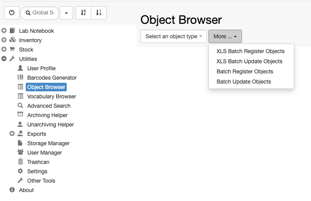The image size is (311, 201).
Task: Expand the Inventory tree node
Action: pos(4,40)
